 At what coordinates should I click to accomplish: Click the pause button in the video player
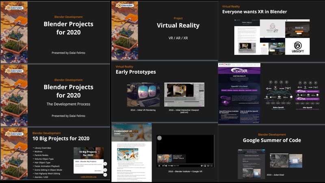click(x=159, y=166)
